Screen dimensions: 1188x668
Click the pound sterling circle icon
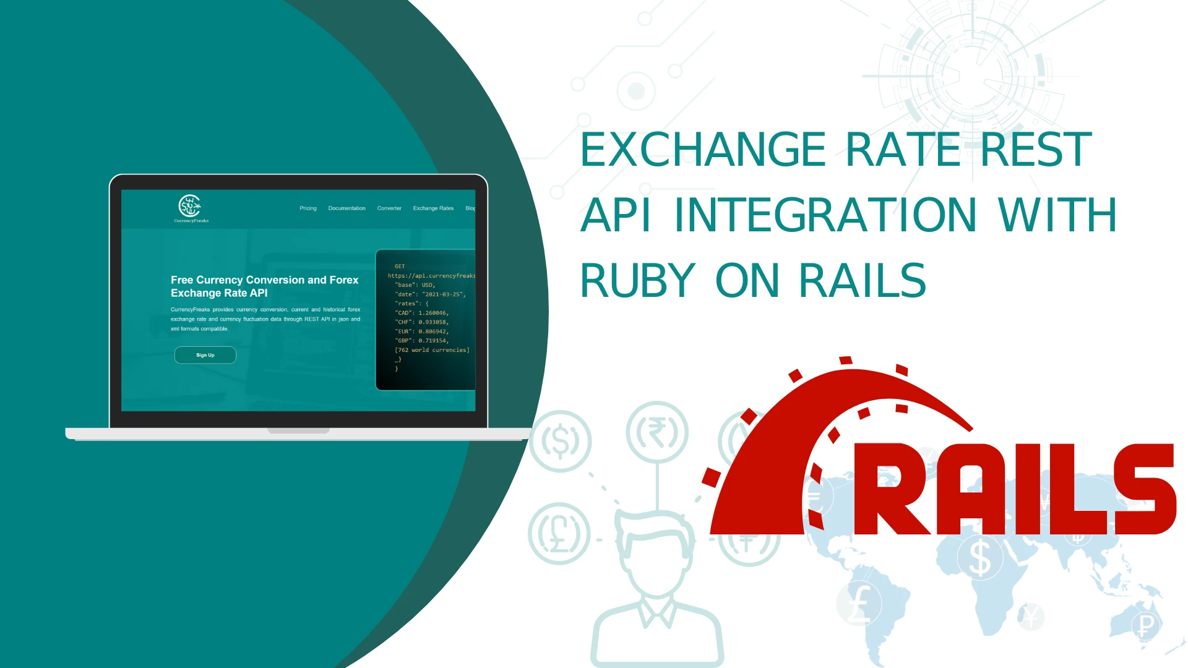point(559,533)
